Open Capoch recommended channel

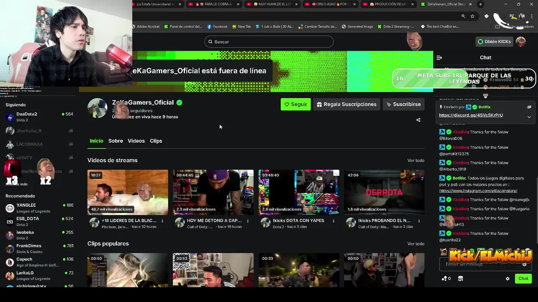coord(40,262)
